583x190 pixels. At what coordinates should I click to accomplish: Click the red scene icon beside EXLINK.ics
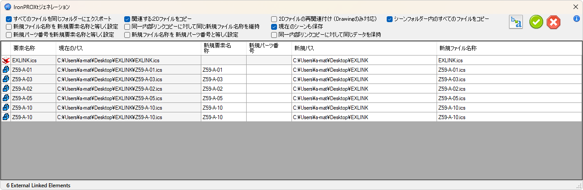[x=6, y=60]
